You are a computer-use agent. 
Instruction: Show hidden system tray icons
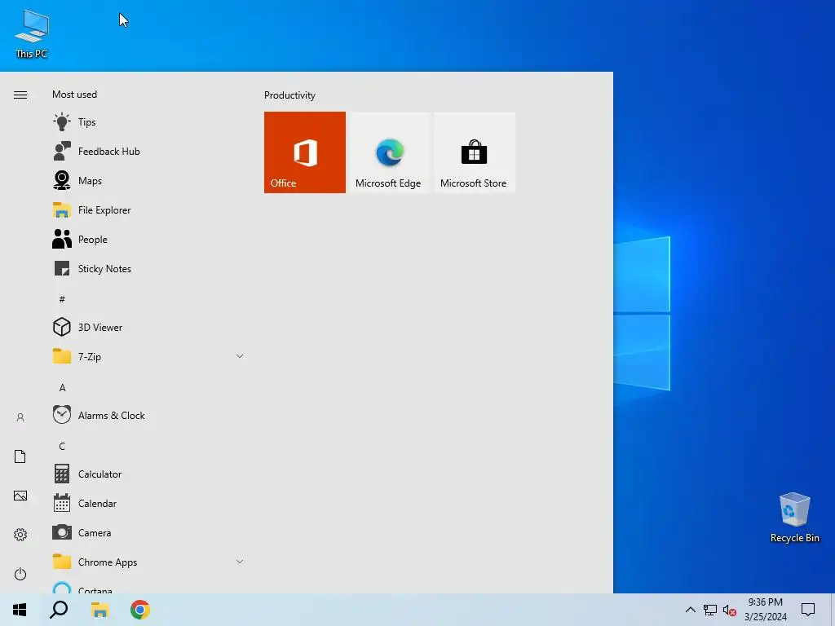pos(690,610)
